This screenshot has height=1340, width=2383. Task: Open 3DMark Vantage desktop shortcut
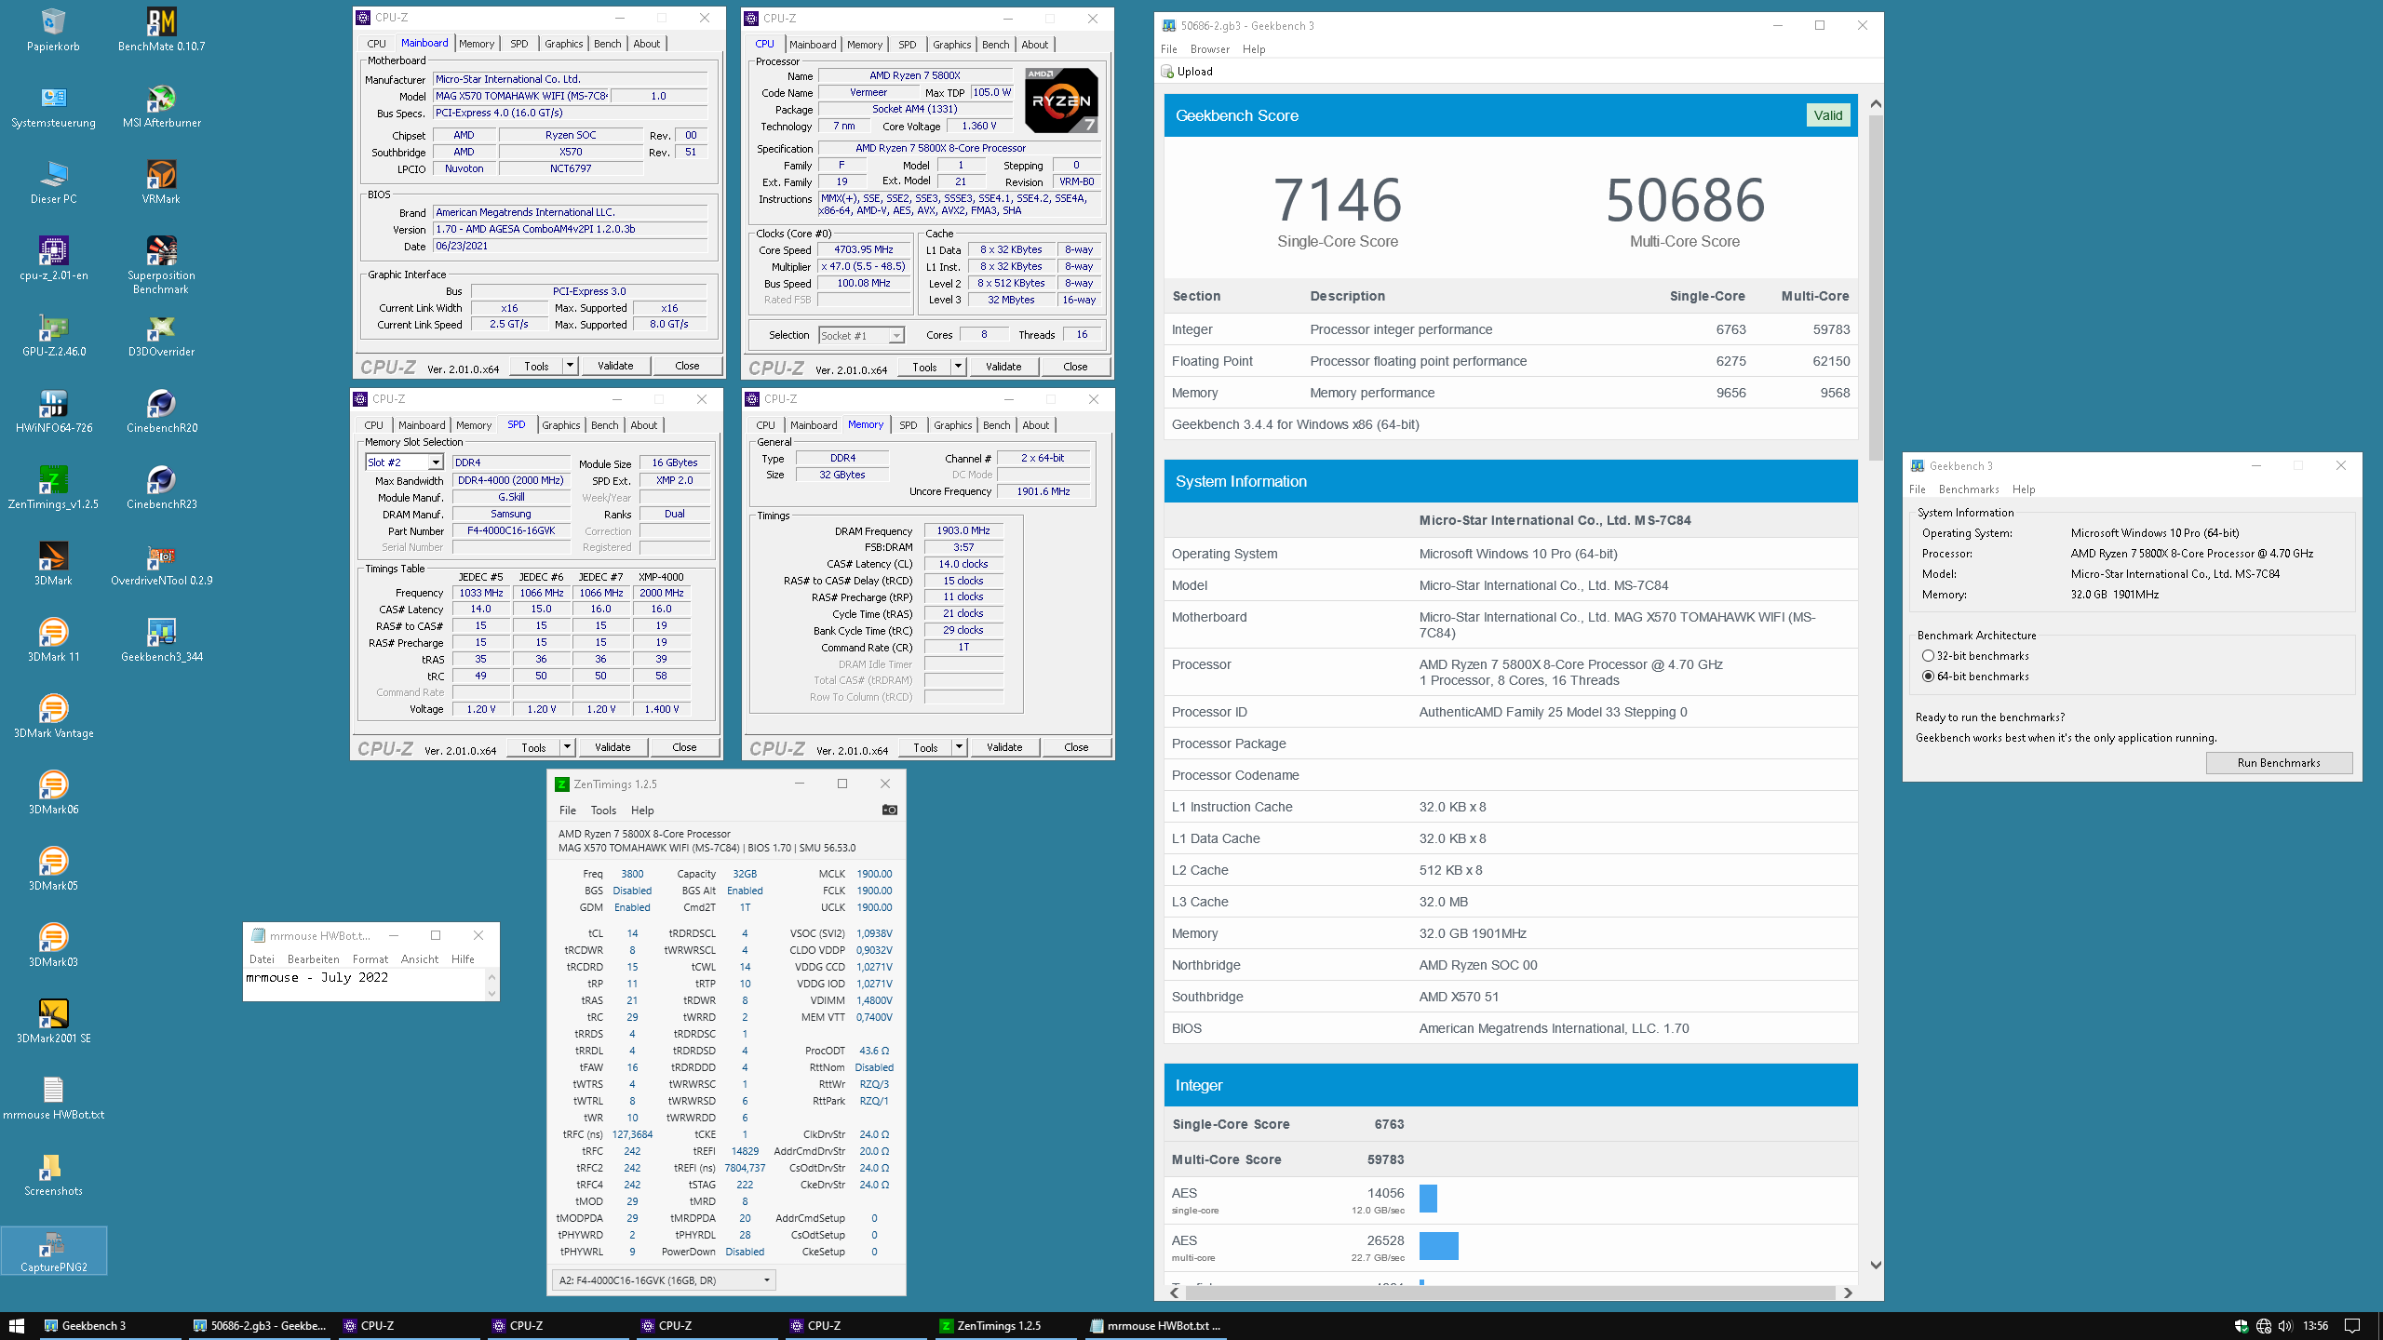(53, 717)
